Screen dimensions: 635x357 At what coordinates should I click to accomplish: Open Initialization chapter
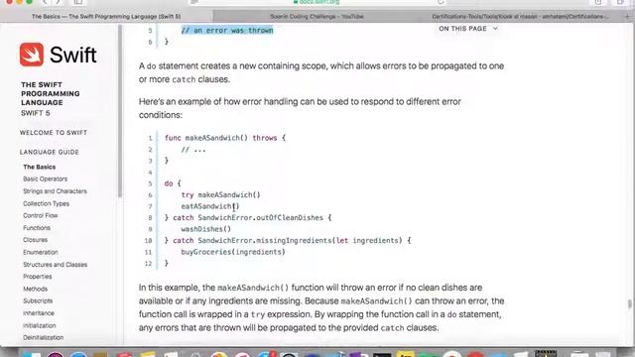coord(40,325)
